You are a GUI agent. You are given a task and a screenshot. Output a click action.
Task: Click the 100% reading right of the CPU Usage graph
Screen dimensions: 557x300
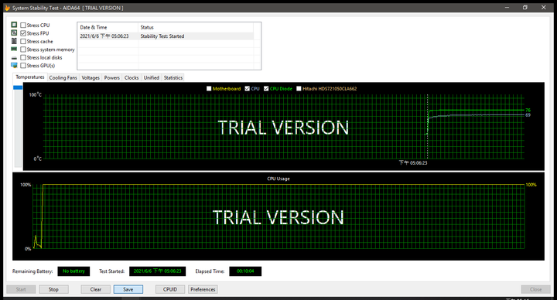(531, 185)
